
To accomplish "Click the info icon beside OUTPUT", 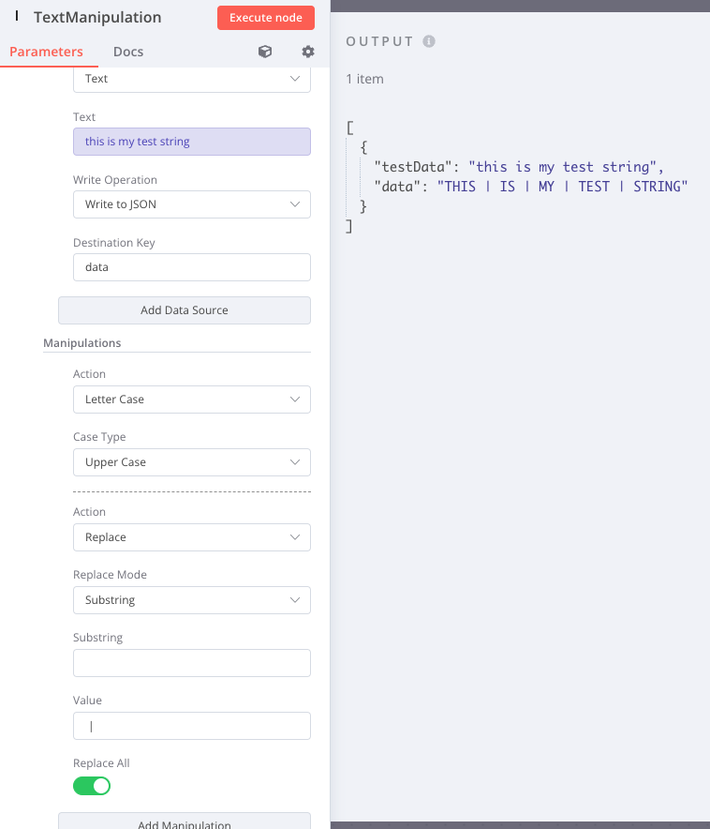I will [x=429, y=41].
